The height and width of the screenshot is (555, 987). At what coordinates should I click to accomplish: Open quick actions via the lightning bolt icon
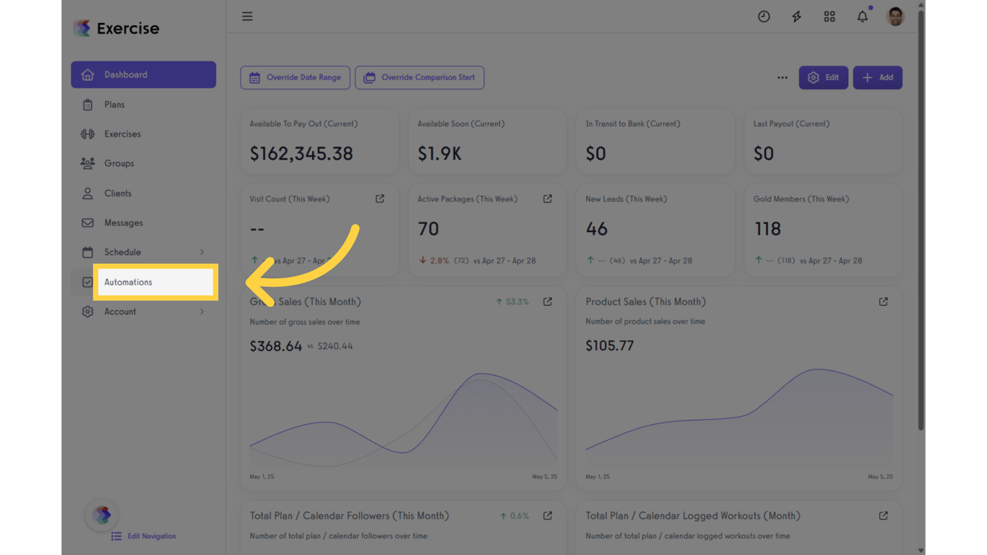(x=796, y=16)
